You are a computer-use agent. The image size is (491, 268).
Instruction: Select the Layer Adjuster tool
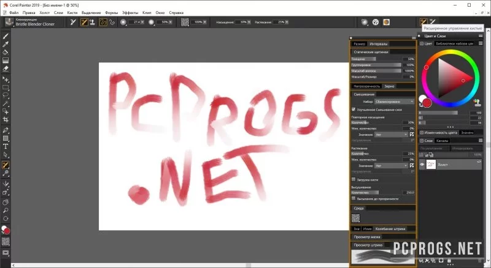(x=6, y=79)
